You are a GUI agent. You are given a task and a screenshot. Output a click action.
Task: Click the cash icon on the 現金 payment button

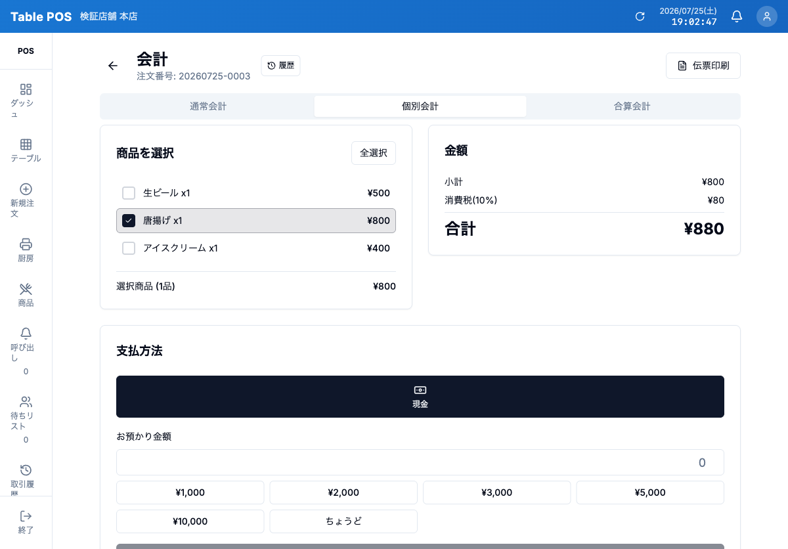pos(420,390)
